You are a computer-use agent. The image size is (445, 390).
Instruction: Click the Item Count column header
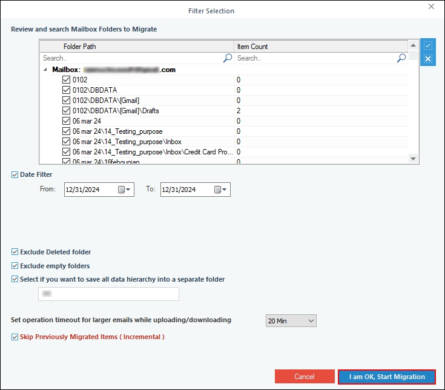[x=321, y=47]
